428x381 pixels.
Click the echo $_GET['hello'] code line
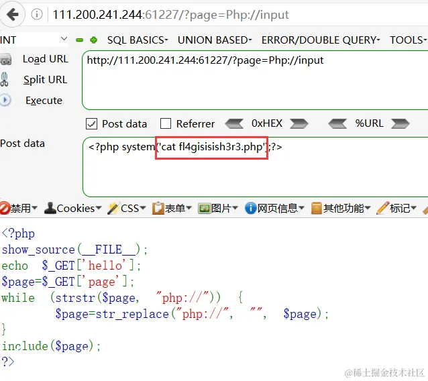click(x=71, y=266)
